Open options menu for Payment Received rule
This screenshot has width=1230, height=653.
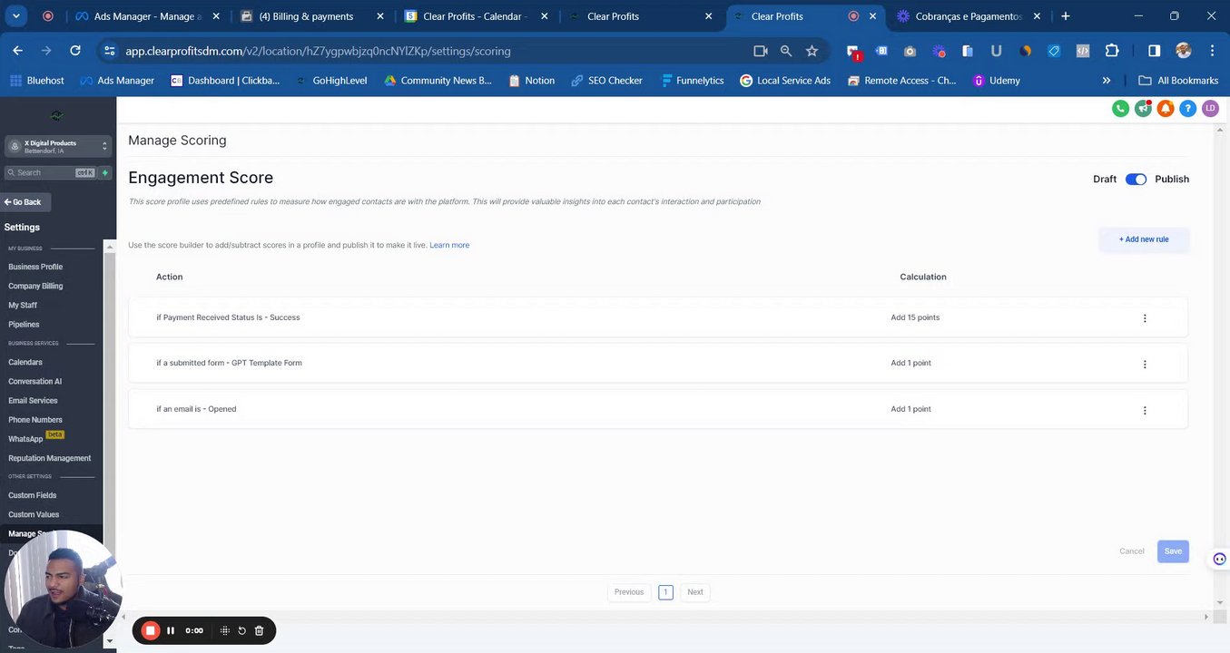pos(1145,318)
